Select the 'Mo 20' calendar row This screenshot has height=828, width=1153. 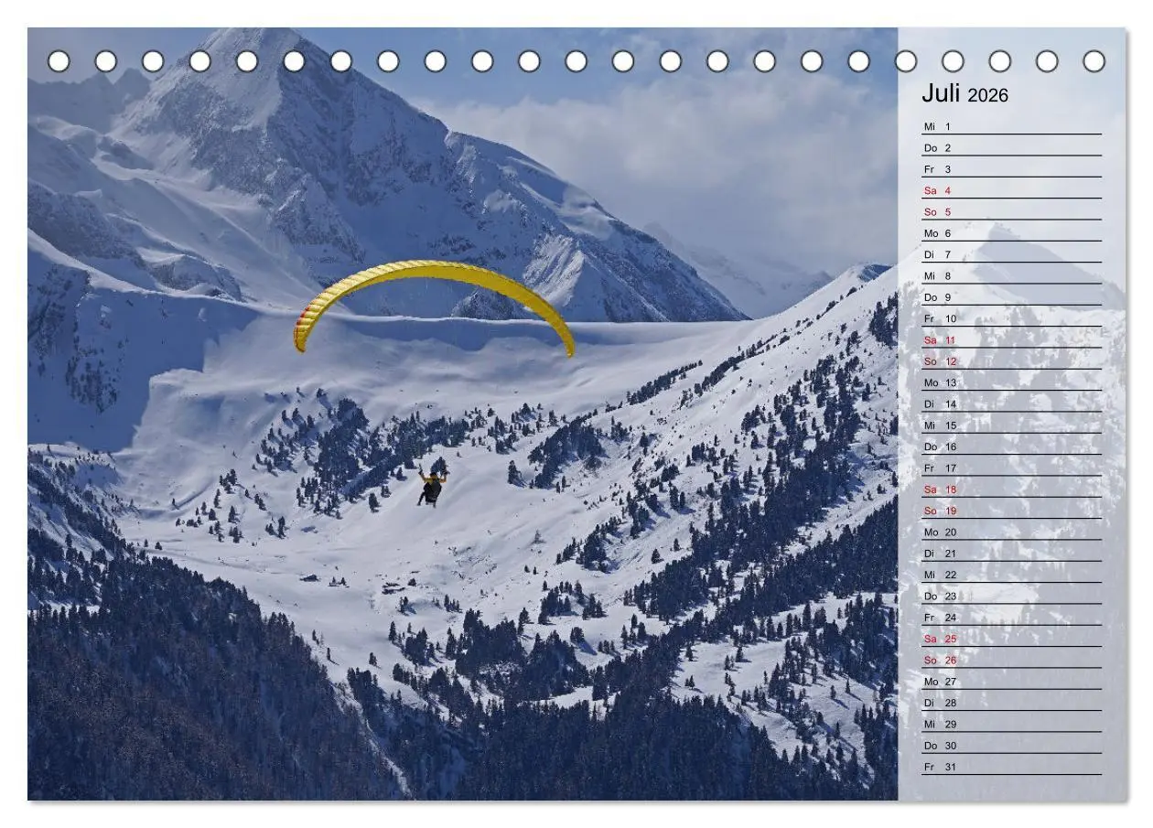(1011, 532)
